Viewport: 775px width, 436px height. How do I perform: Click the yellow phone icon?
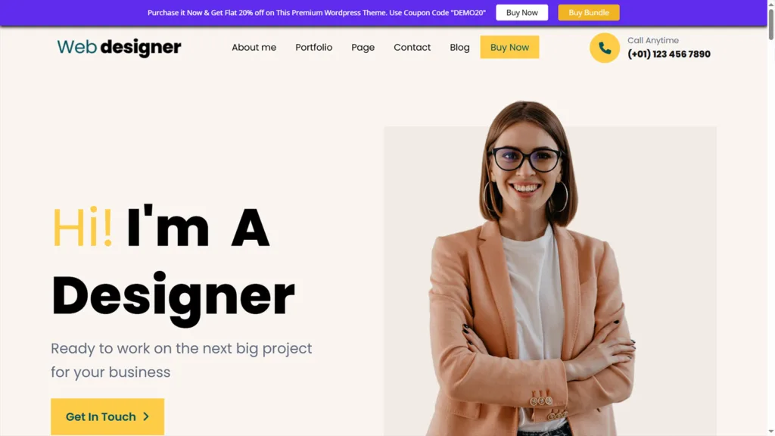[x=604, y=48]
